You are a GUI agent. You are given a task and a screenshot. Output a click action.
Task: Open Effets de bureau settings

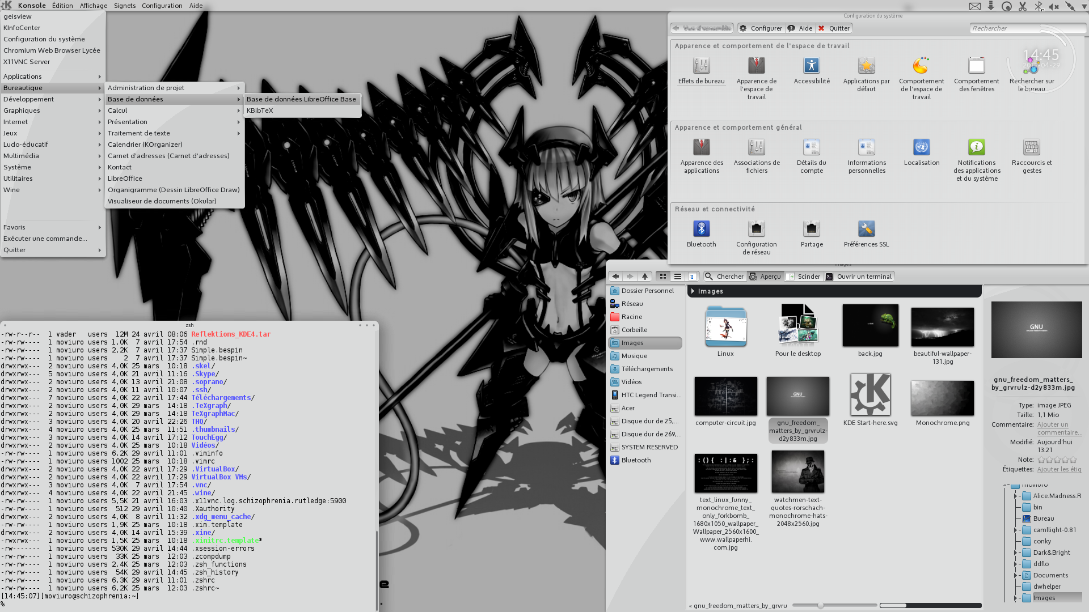click(702, 71)
